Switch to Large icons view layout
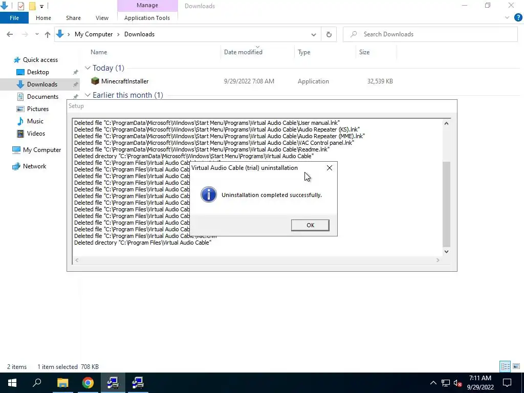Image resolution: width=524 pixels, height=393 pixels. 516,366
